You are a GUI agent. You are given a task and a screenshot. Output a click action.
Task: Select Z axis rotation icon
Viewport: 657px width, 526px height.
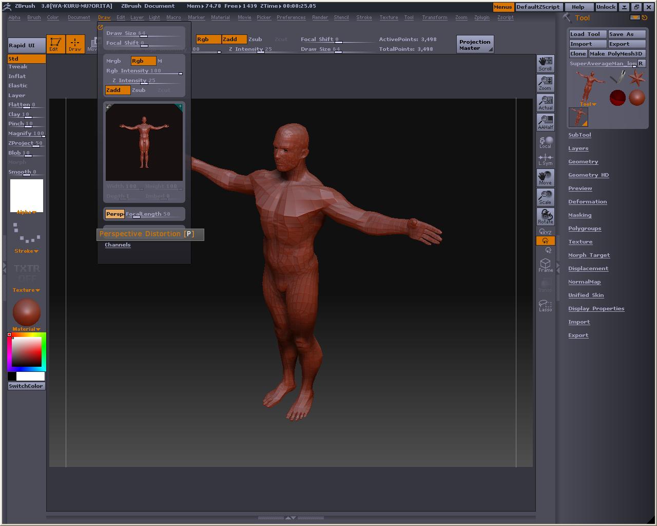click(x=548, y=250)
